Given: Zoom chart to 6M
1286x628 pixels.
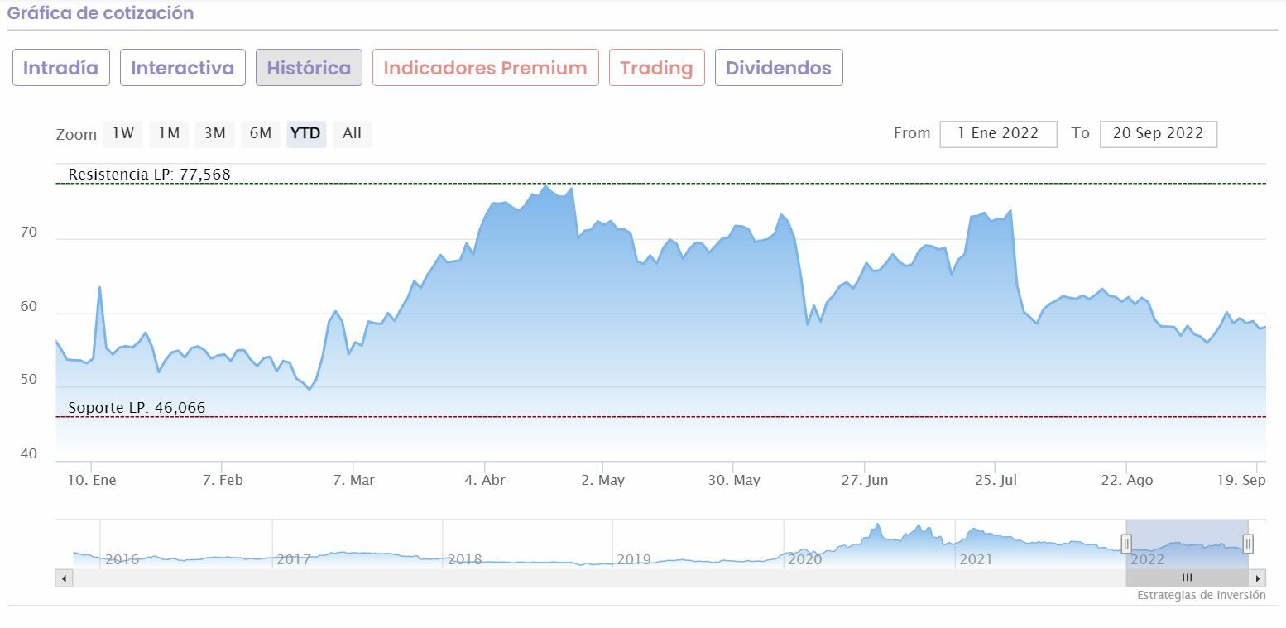Looking at the screenshot, I should tap(261, 133).
